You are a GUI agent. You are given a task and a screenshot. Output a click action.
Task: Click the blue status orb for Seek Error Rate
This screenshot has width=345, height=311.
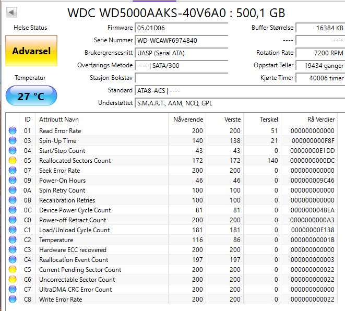pos(13,170)
